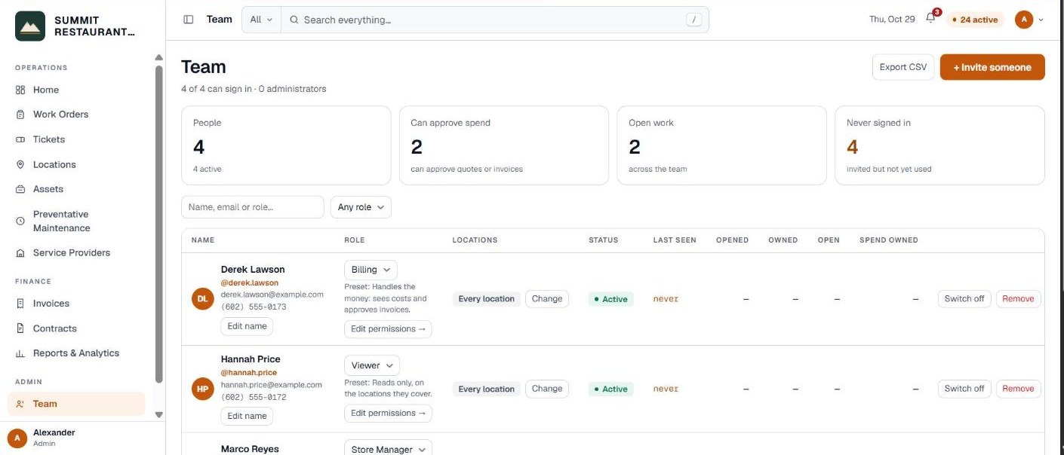The width and height of the screenshot is (1064, 455).
Task: Open Locations from the sidebar
Action: coord(54,164)
